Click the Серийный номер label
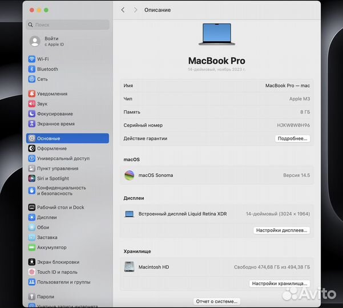The width and height of the screenshot is (343, 308). pyautogui.click(x=143, y=125)
